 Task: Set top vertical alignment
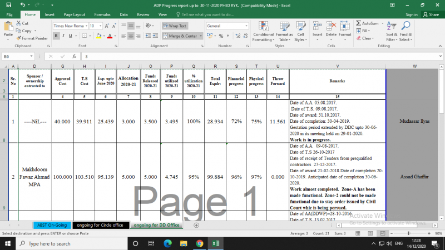tap(123, 26)
